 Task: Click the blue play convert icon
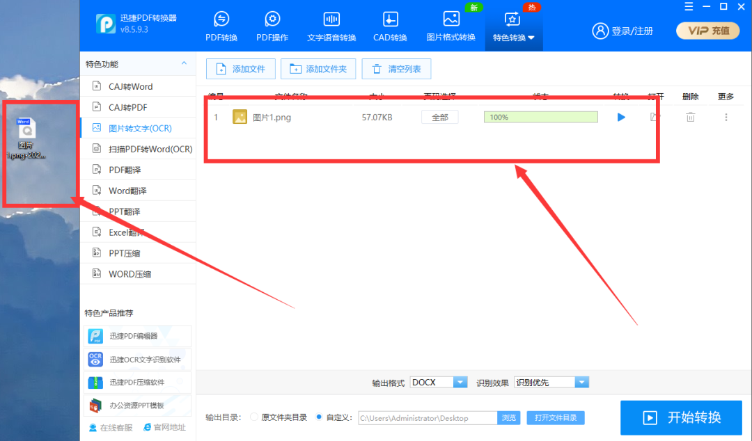tap(621, 117)
